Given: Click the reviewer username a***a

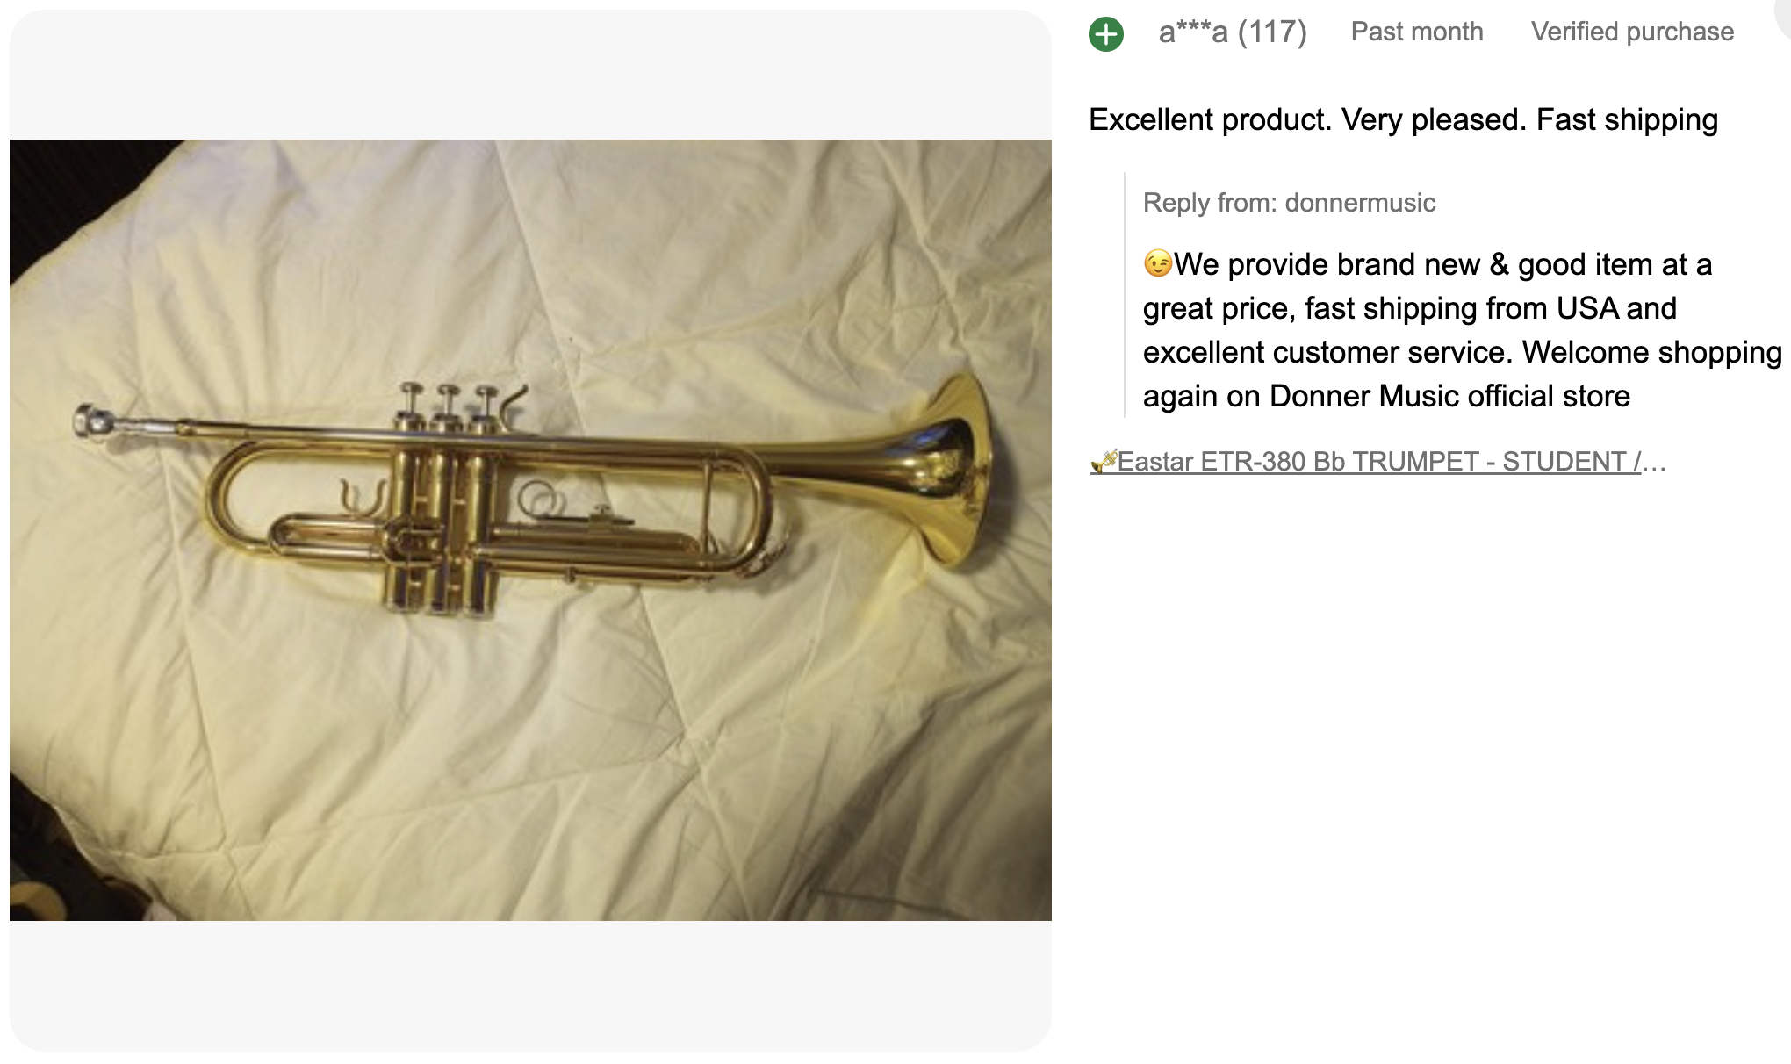Looking at the screenshot, I should point(1193,32).
